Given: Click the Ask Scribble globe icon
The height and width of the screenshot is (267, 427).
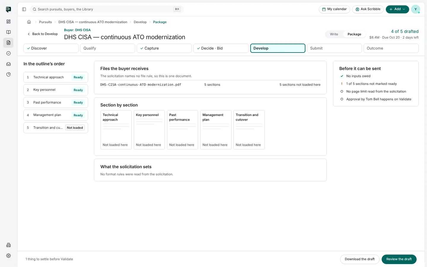Looking at the screenshot, I should tap(357, 9).
